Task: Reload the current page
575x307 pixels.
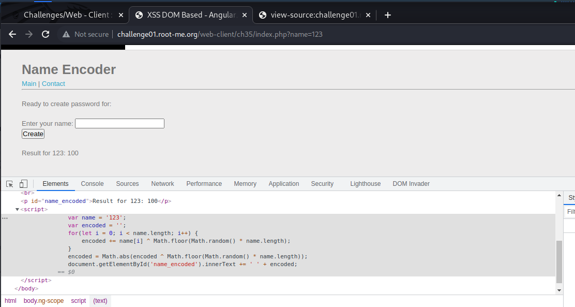Action: pyautogui.click(x=46, y=34)
